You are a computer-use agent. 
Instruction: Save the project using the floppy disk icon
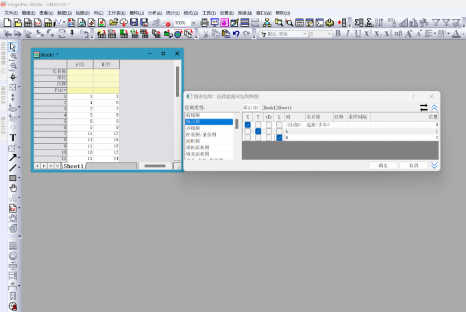(x=134, y=23)
